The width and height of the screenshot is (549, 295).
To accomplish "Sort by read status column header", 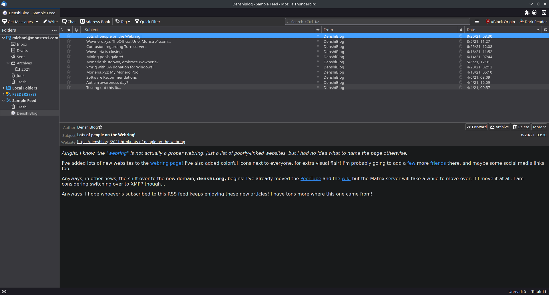I will coord(318,30).
